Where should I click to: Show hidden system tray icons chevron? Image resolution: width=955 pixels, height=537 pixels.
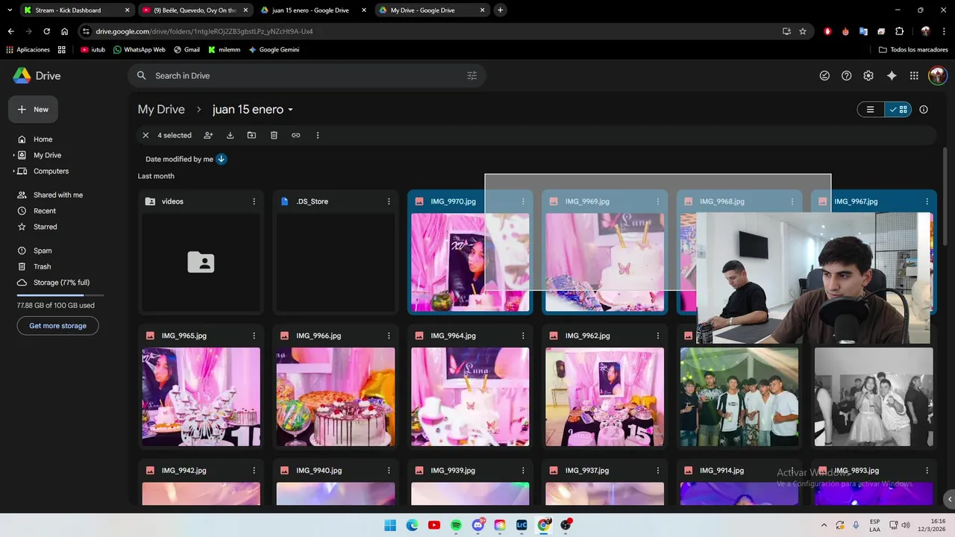(824, 525)
